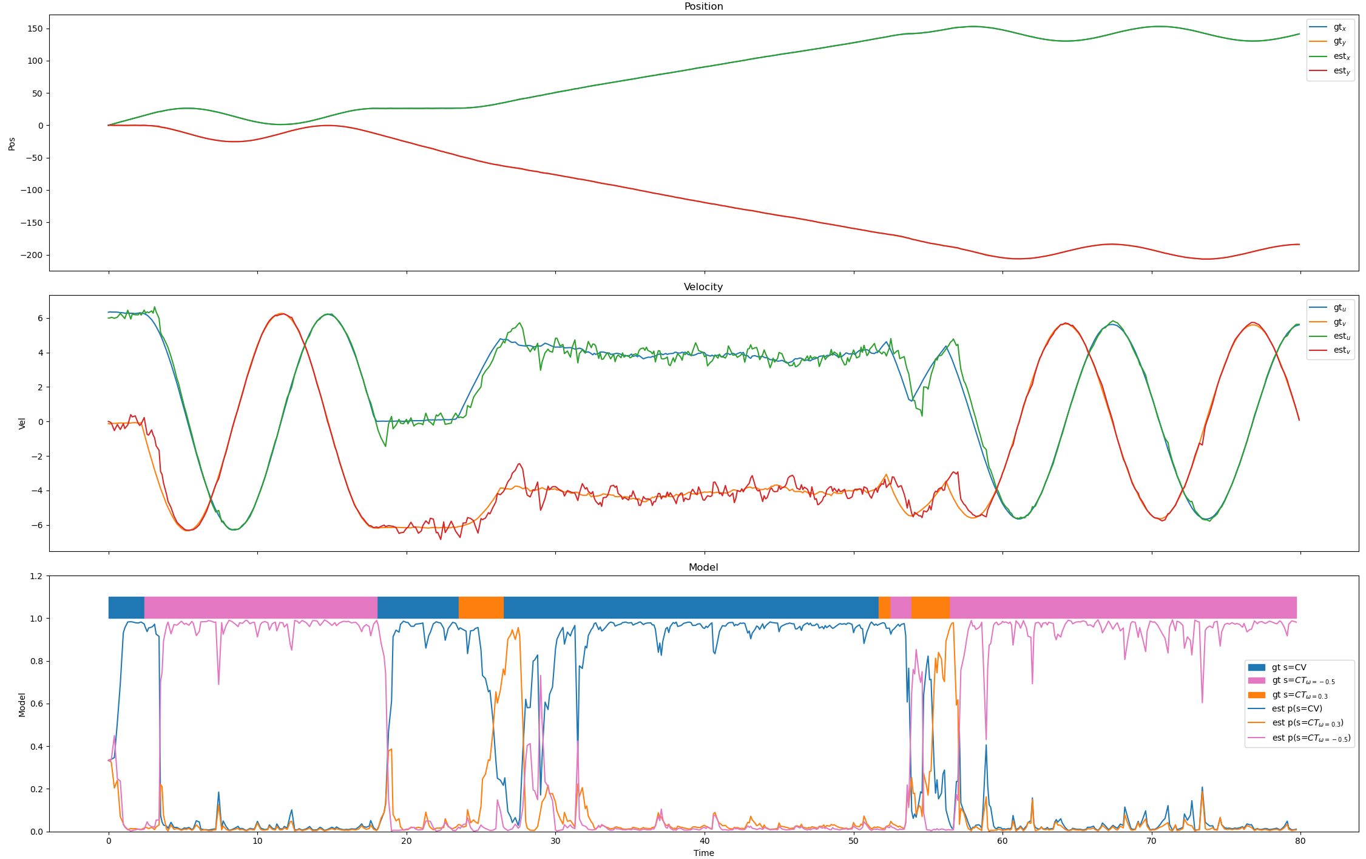The image size is (1366, 859).
Task: Click the pink gt s=CT ω=-0.5 legend swatch
Action: 1257,681
